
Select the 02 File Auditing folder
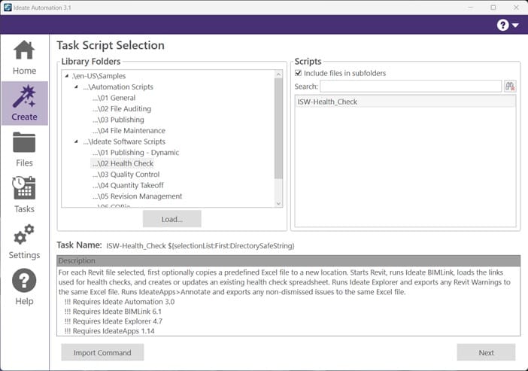tap(121, 109)
